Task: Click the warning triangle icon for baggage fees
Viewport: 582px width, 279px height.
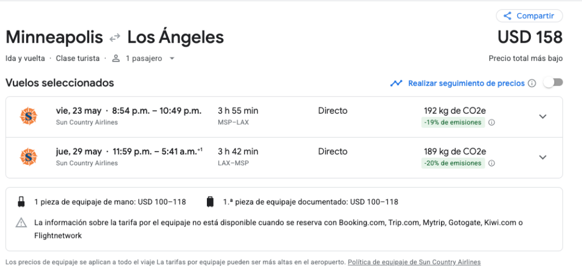Action: 22,223
